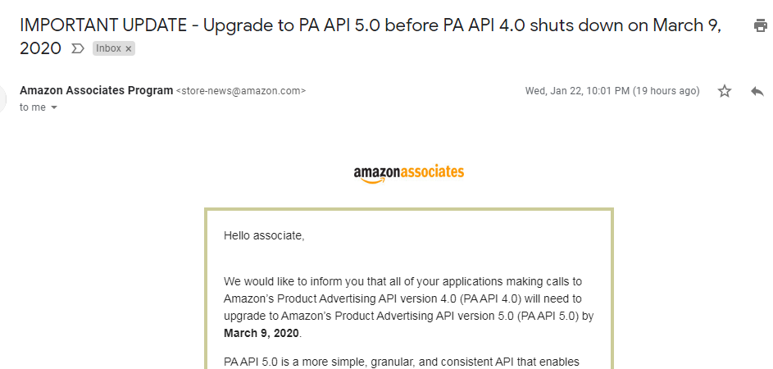Image resolution: width=773 pixels, height=369 pixels.
Task: Reply using the arrow icon
Action: (x=757, y=91)
